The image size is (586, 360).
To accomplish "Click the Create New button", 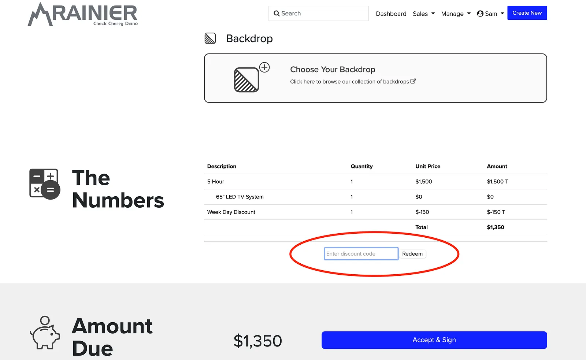I will pyautogui.click(x=527, y=13).
